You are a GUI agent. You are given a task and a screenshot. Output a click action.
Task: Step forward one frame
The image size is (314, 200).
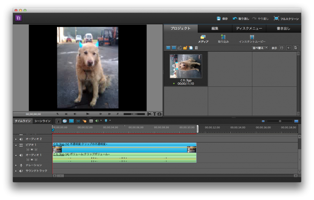tap(100, 114)
